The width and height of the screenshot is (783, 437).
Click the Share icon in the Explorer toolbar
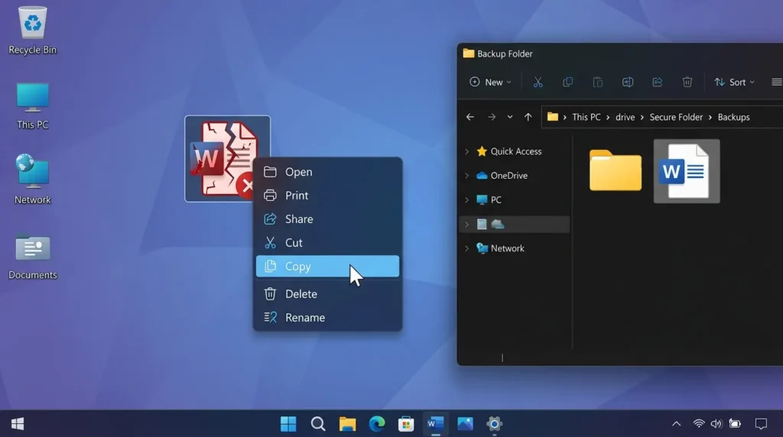[x=657, y=83]
